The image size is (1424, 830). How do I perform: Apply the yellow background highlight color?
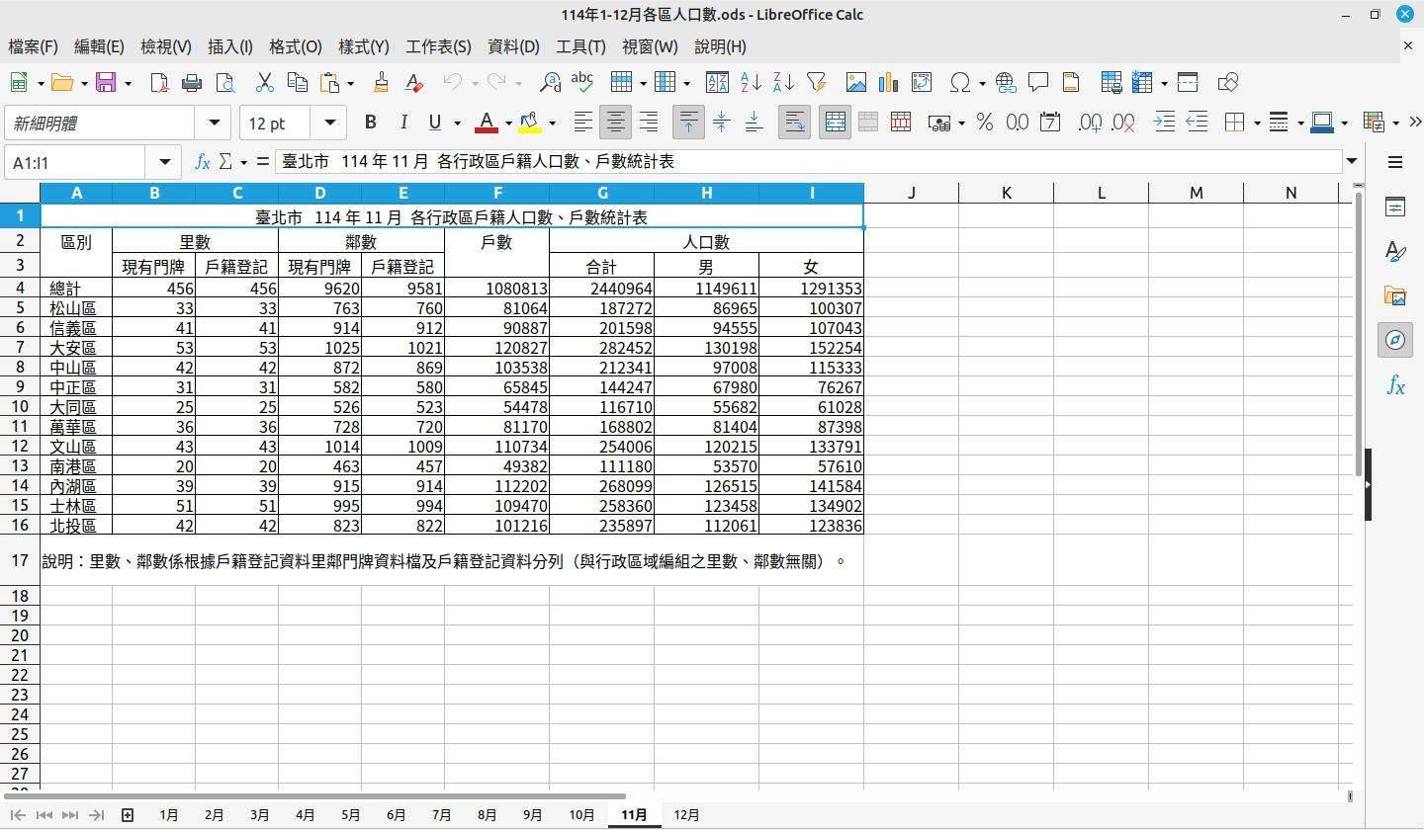pyautogui.click(x=530, y=123)
